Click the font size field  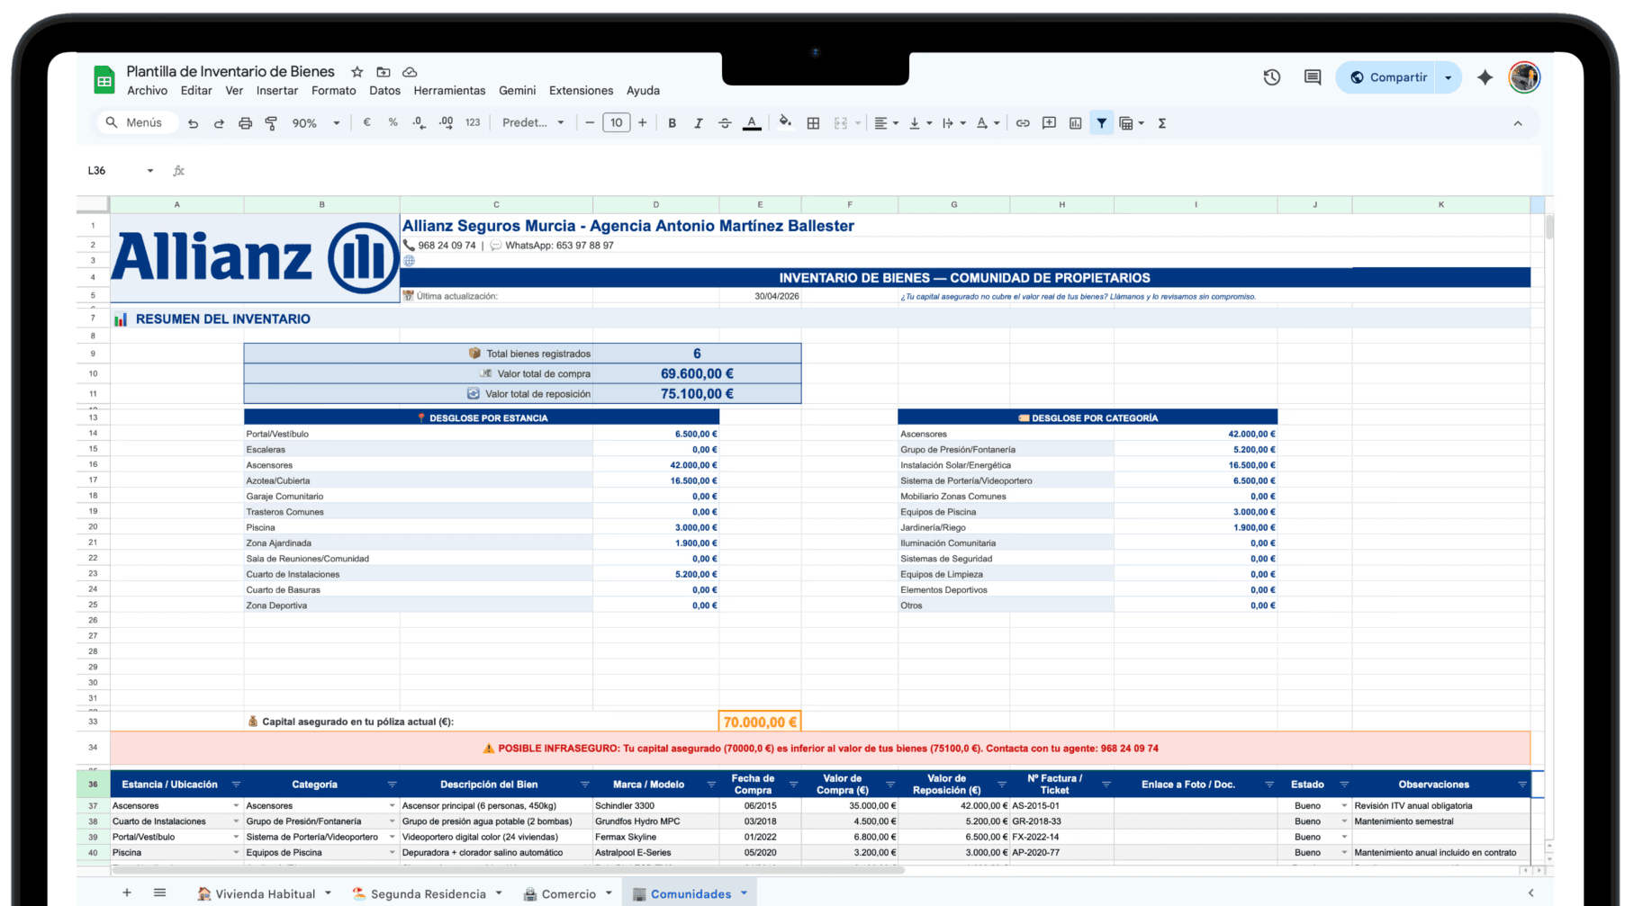616,122
